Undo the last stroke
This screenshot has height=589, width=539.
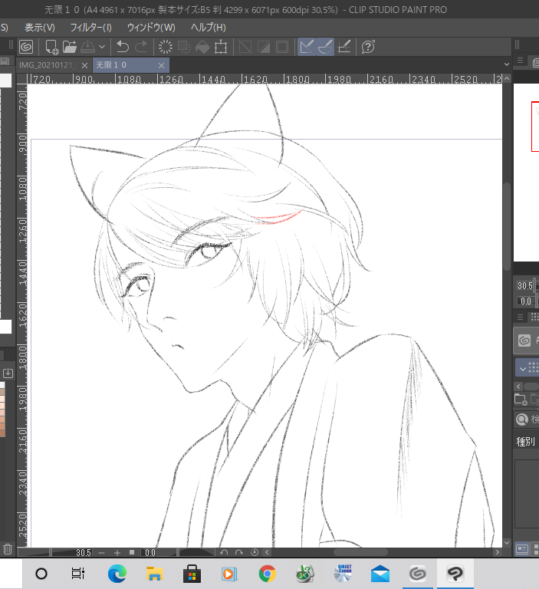[x=123, y=47]
